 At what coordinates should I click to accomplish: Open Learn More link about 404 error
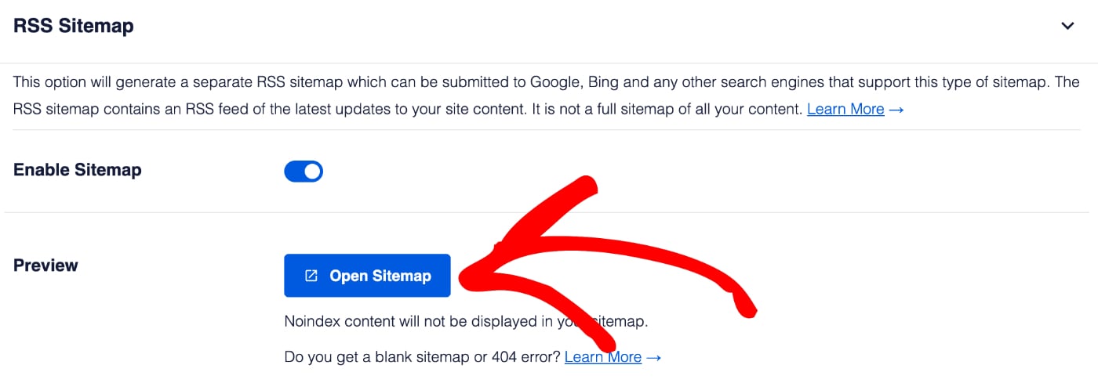[603, 357]
